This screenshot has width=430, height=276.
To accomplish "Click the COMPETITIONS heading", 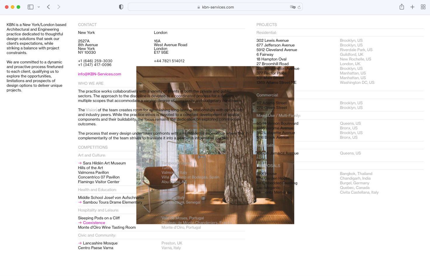I will coord(93,147).
